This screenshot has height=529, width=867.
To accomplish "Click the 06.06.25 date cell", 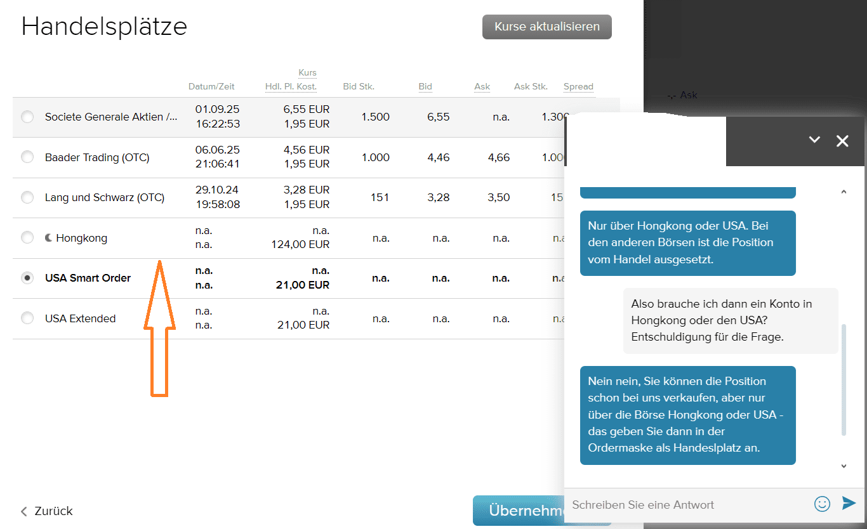I will pos(217,150).
